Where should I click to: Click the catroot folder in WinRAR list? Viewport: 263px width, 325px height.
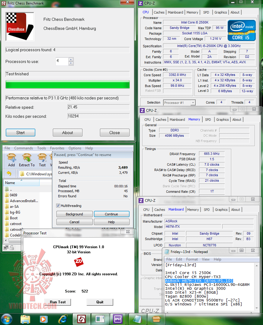click(x=13, y=224)
